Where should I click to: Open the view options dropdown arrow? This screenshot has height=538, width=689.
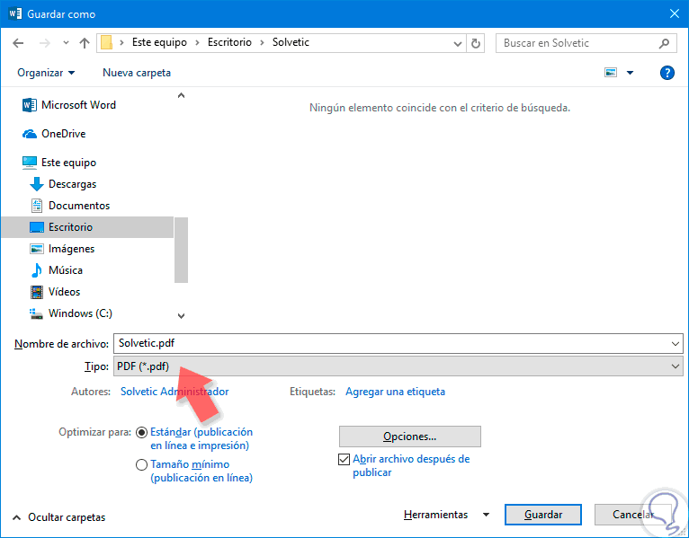(x=631, y=73)
